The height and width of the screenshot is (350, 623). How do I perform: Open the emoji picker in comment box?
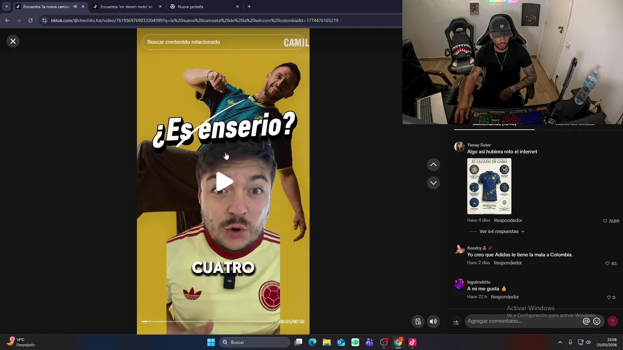click(597, 321)
